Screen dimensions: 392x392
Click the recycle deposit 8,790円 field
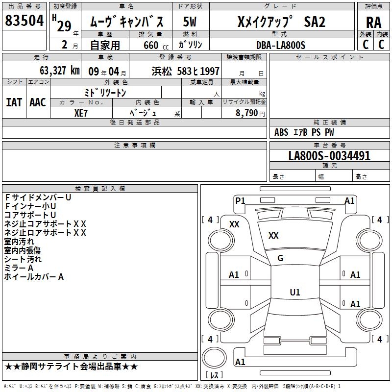click(244, 113)
